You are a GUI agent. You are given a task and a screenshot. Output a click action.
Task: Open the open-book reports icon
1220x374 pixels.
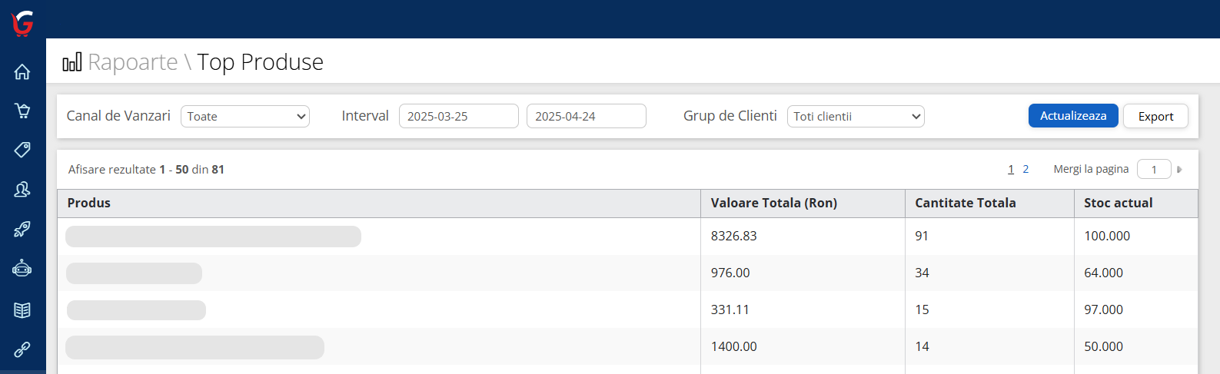click(x=22, y=309)
